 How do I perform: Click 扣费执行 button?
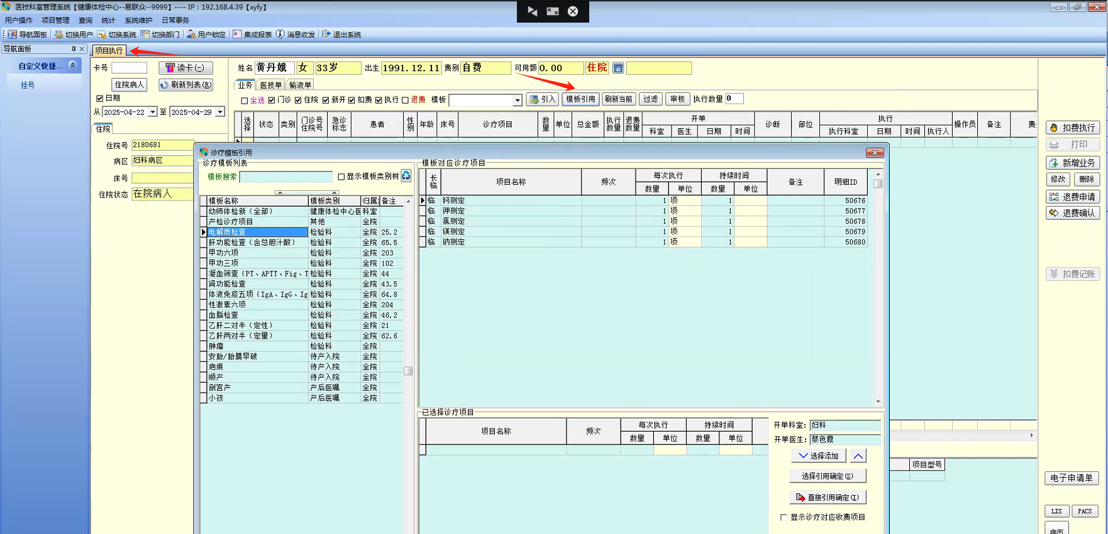(x=1073, y=128)
